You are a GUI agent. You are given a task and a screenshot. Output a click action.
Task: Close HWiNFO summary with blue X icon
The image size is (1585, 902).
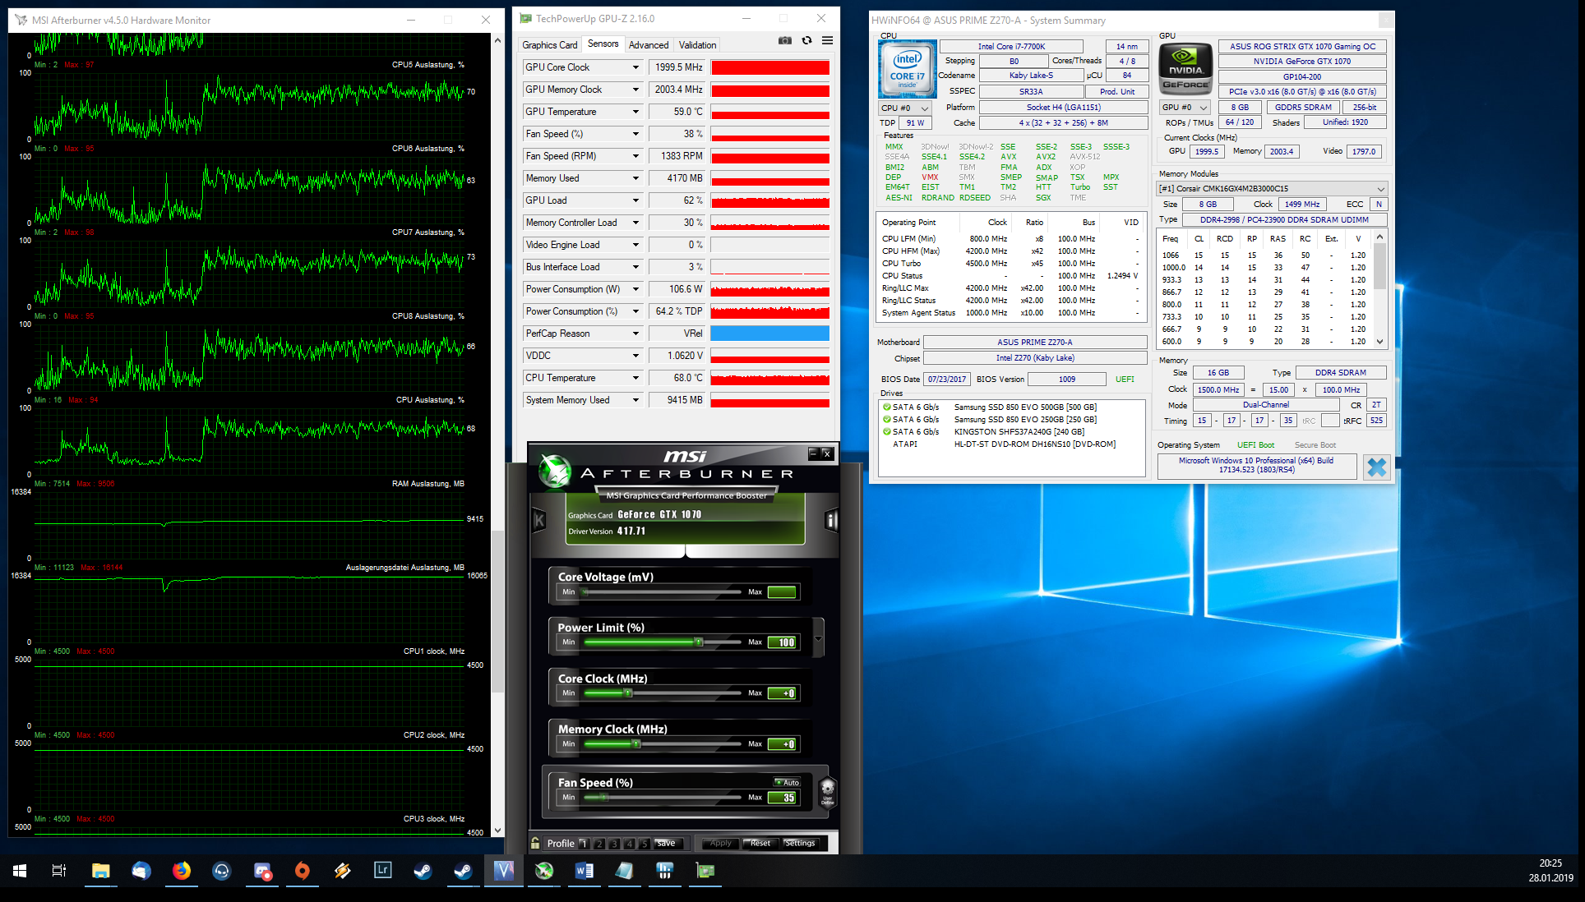click(x=1376, y=467)
